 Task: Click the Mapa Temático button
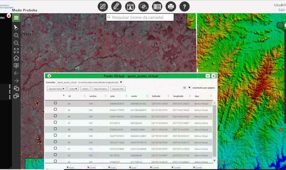pos(100,89)
